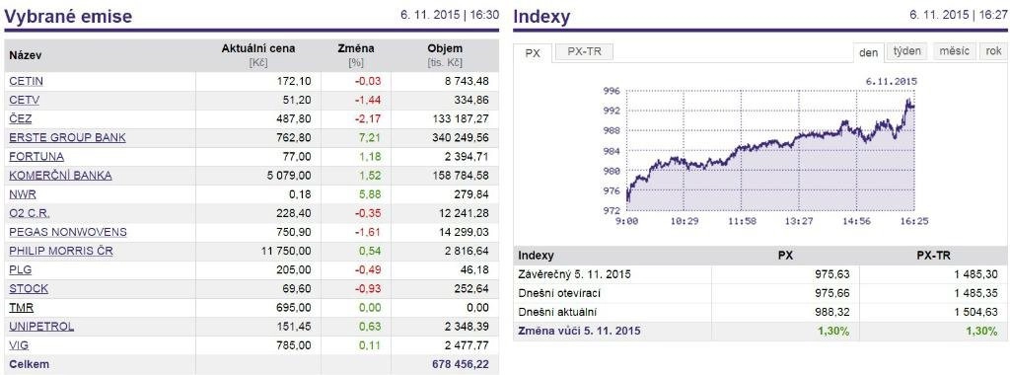Select the den chart period
The image size is (1010, 375).
tap(869, 53)
